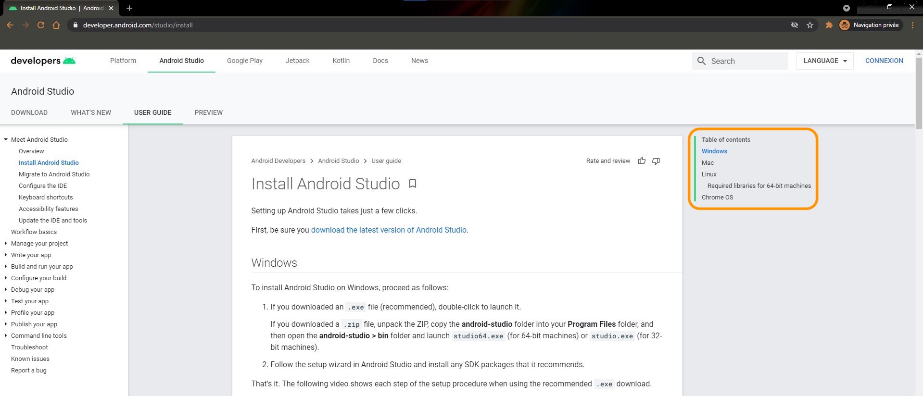Viewport: 923px width, 396px height.
Task: Open Accessibility features page
Action: point(48,209)
